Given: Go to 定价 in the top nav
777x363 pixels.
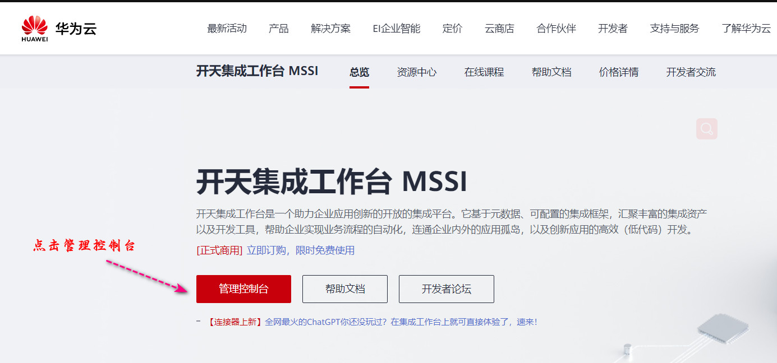Looking at the screenshot, I should 452,29.
